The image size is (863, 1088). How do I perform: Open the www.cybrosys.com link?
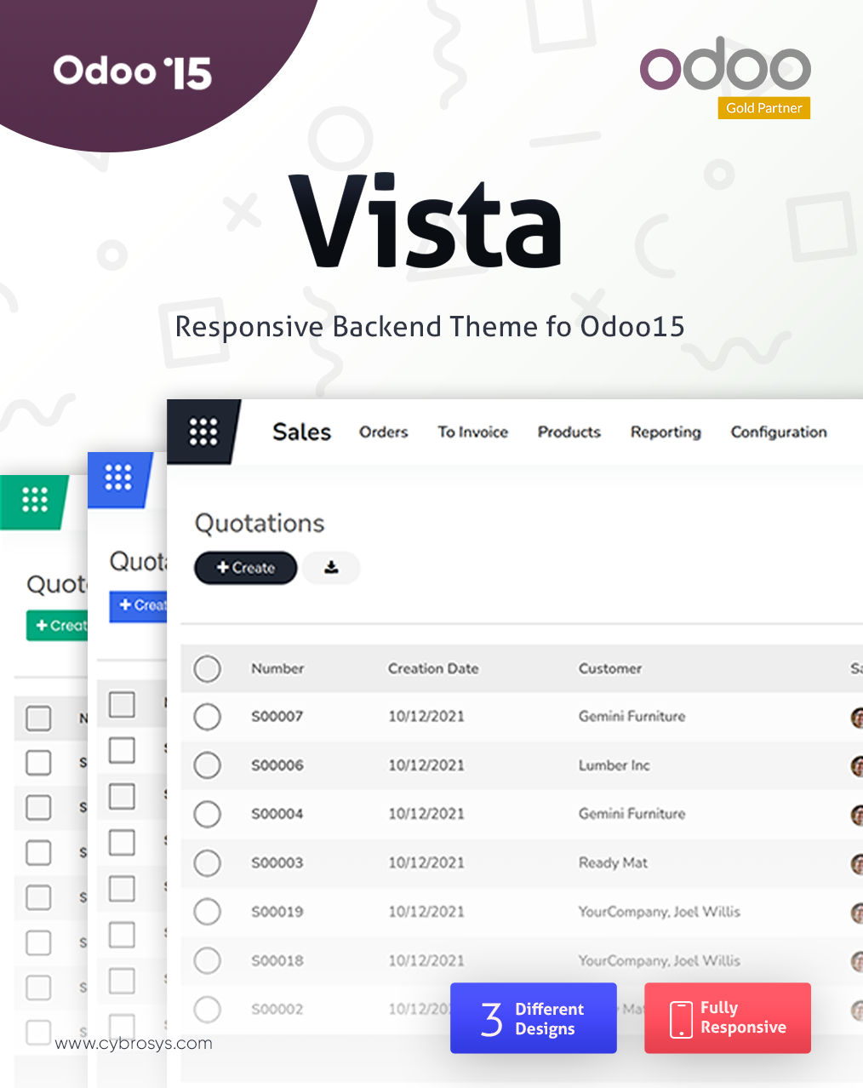click(134, 1044)
